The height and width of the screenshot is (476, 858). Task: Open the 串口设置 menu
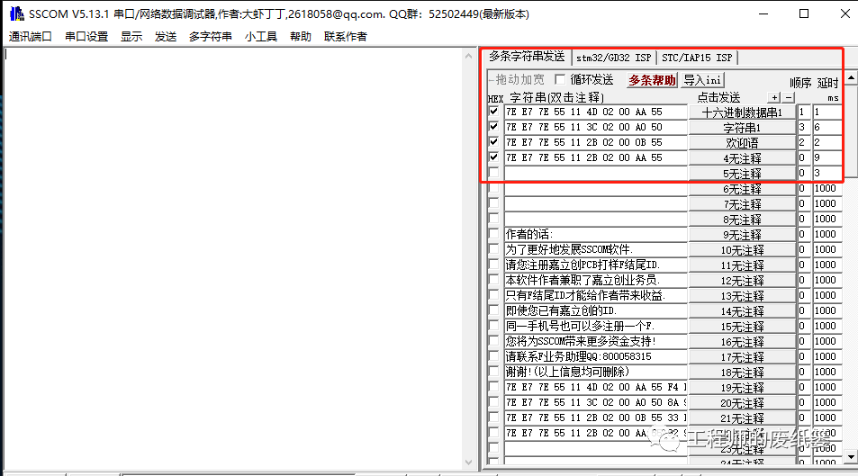point(86,37)
